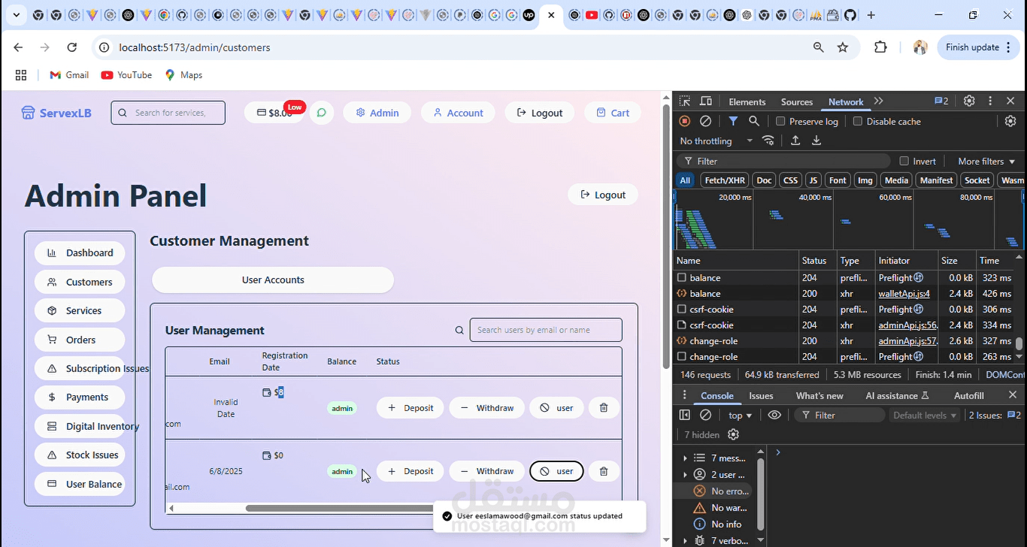Open the No throttling dropdown
Screen dimensions: 1027x547
[716, 141]
